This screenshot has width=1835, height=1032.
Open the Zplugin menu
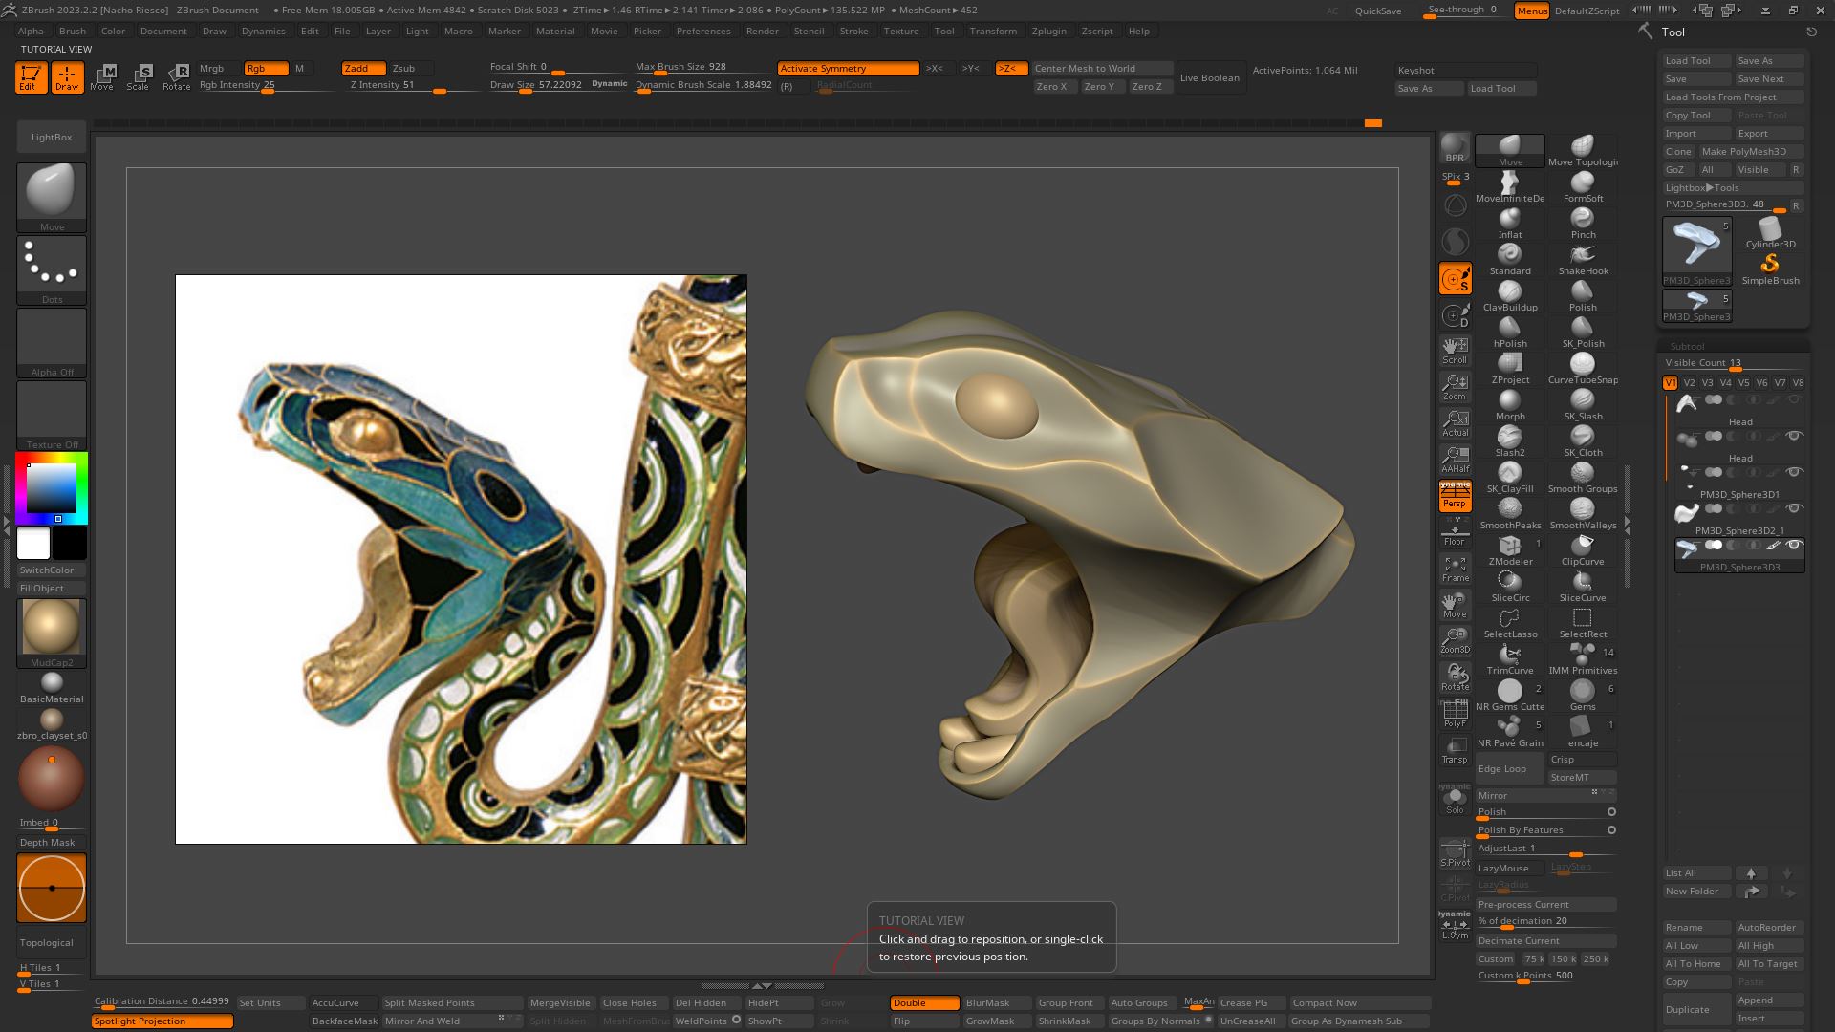[1048, 31]
